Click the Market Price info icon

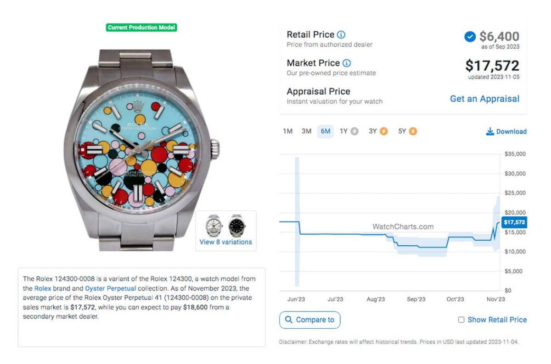click(347, 63)
